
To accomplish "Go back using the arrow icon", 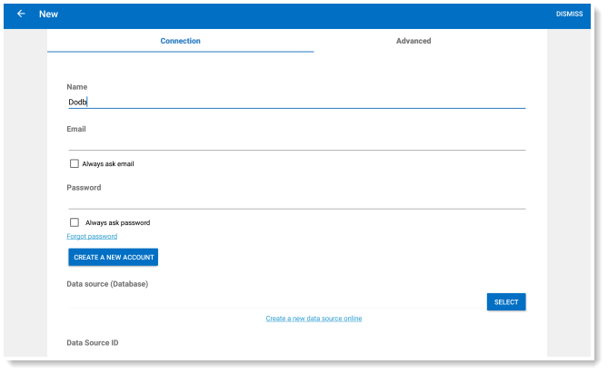I will click(x=21, y=14).
